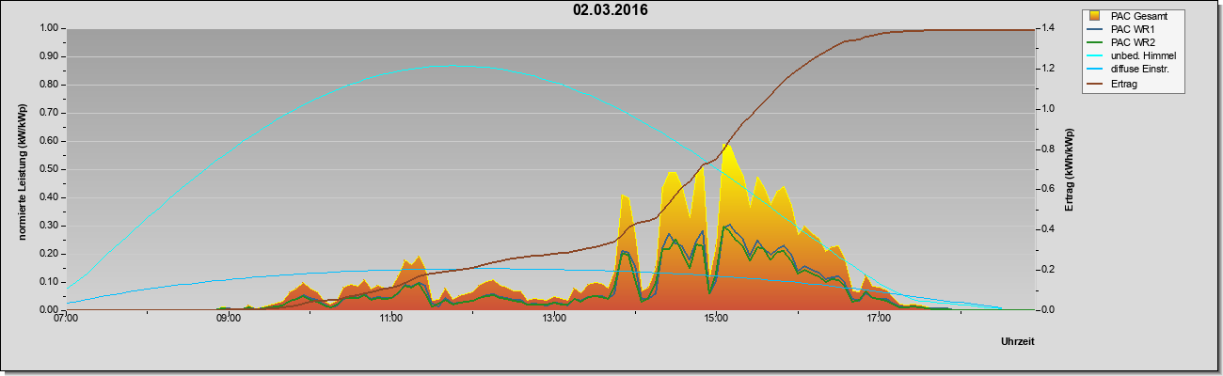
Task: Click the 1.4 right axis value
Action: (1048, 28)
